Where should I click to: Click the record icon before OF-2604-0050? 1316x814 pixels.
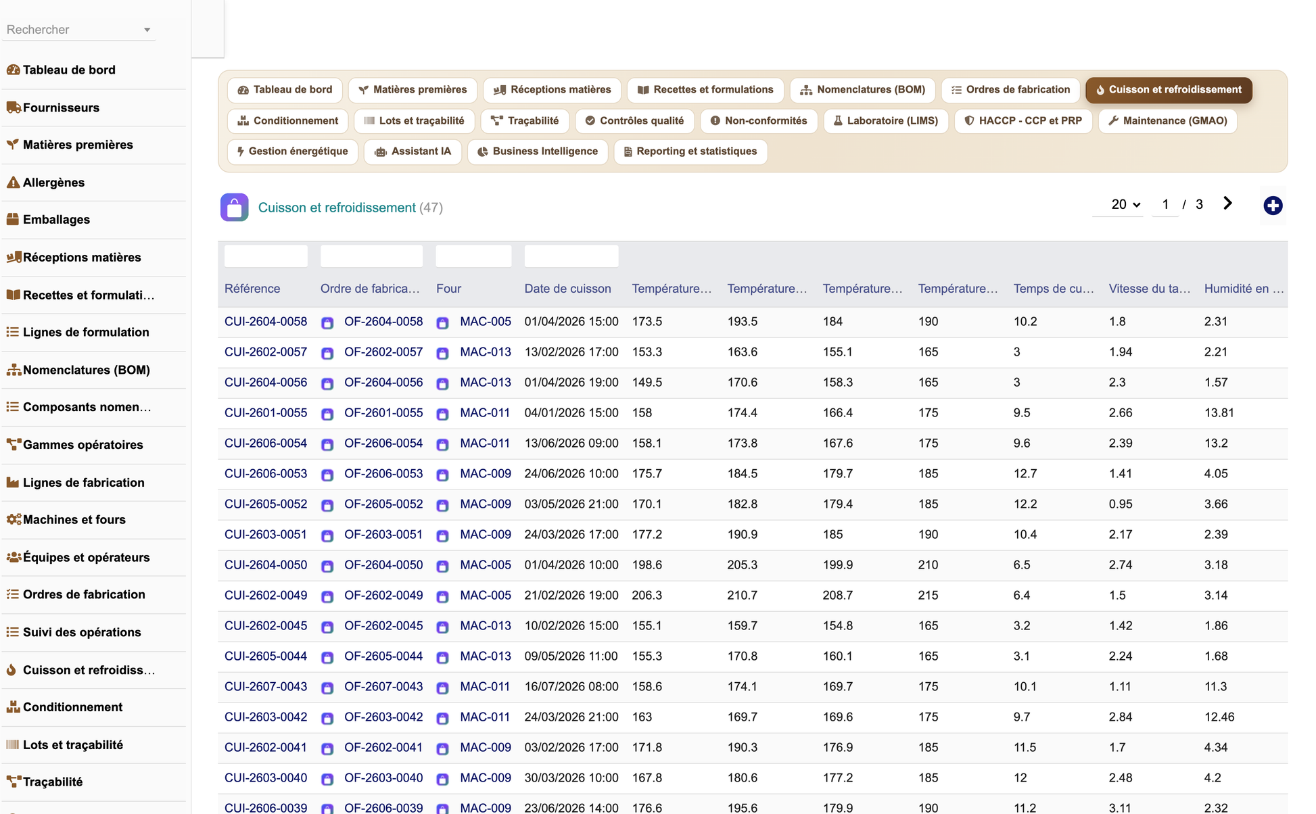[x=327, y=566]
